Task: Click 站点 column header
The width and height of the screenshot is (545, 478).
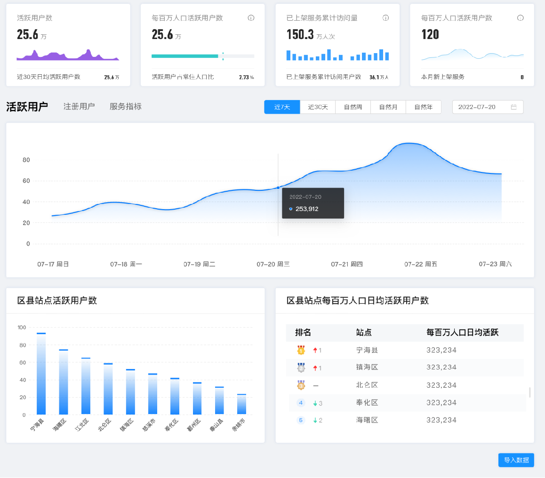Action: click(x=363, y=333)
